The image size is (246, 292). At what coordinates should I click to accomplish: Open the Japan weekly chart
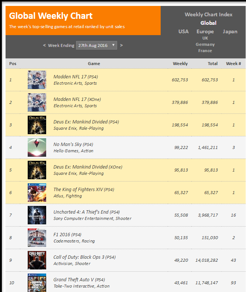coord(230,31)
